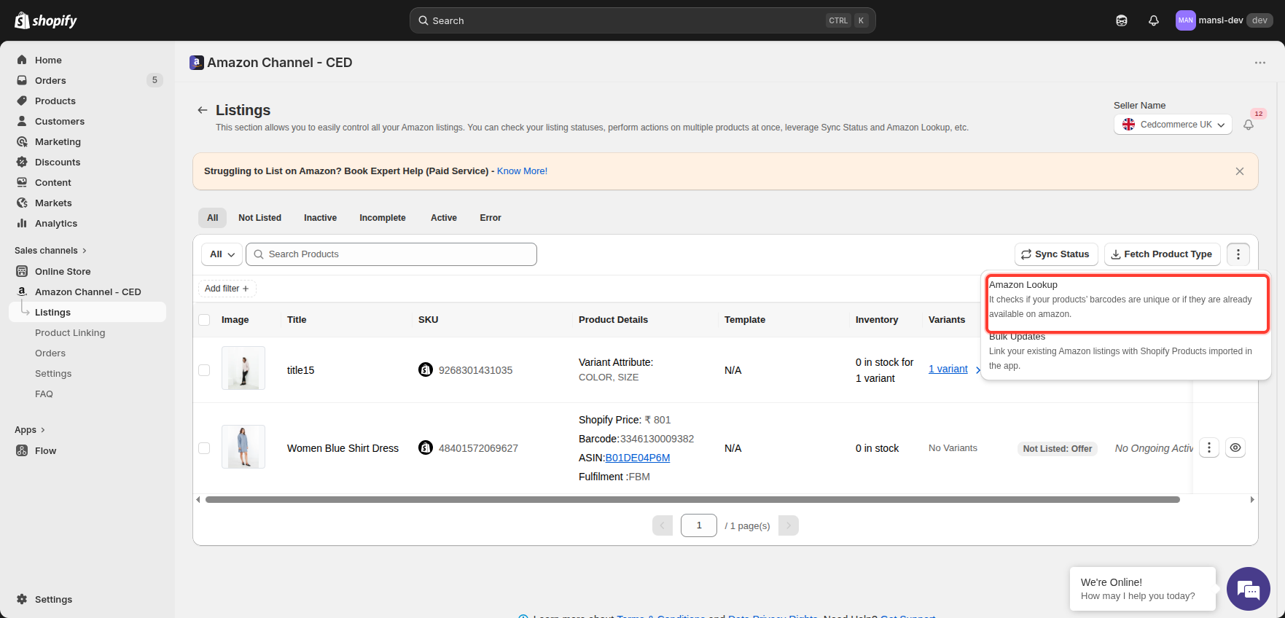Focus the Search Products field
Viewport: 1285px width, 618px height.
(391, 254)
